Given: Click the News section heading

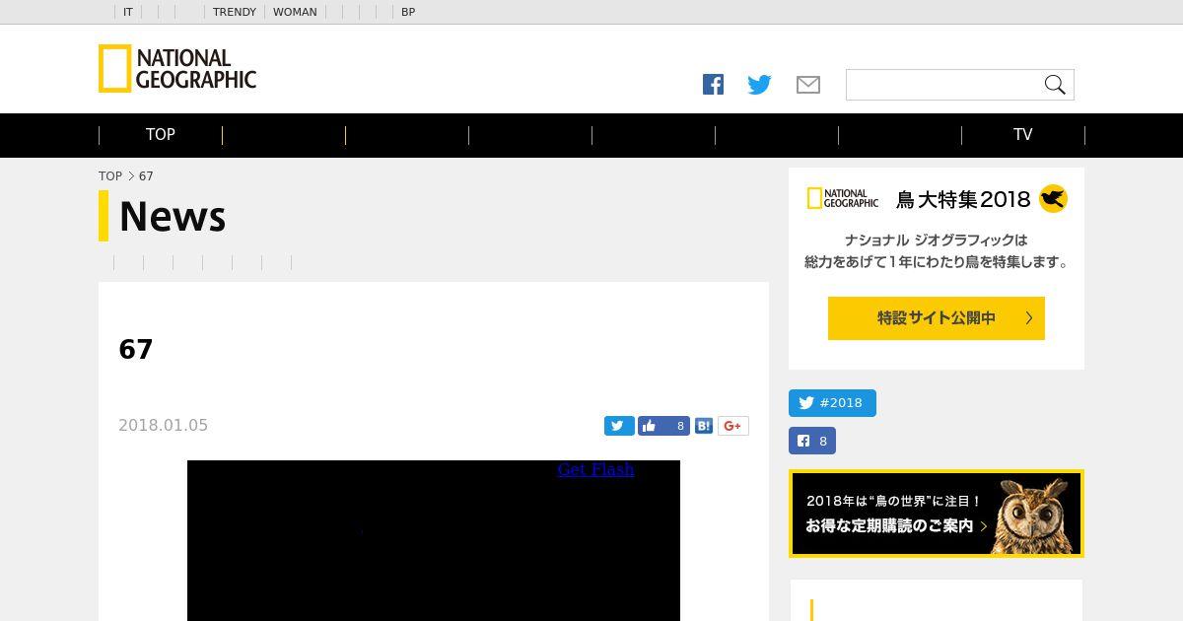Looking at the screenshot, I should coord(173,216).
